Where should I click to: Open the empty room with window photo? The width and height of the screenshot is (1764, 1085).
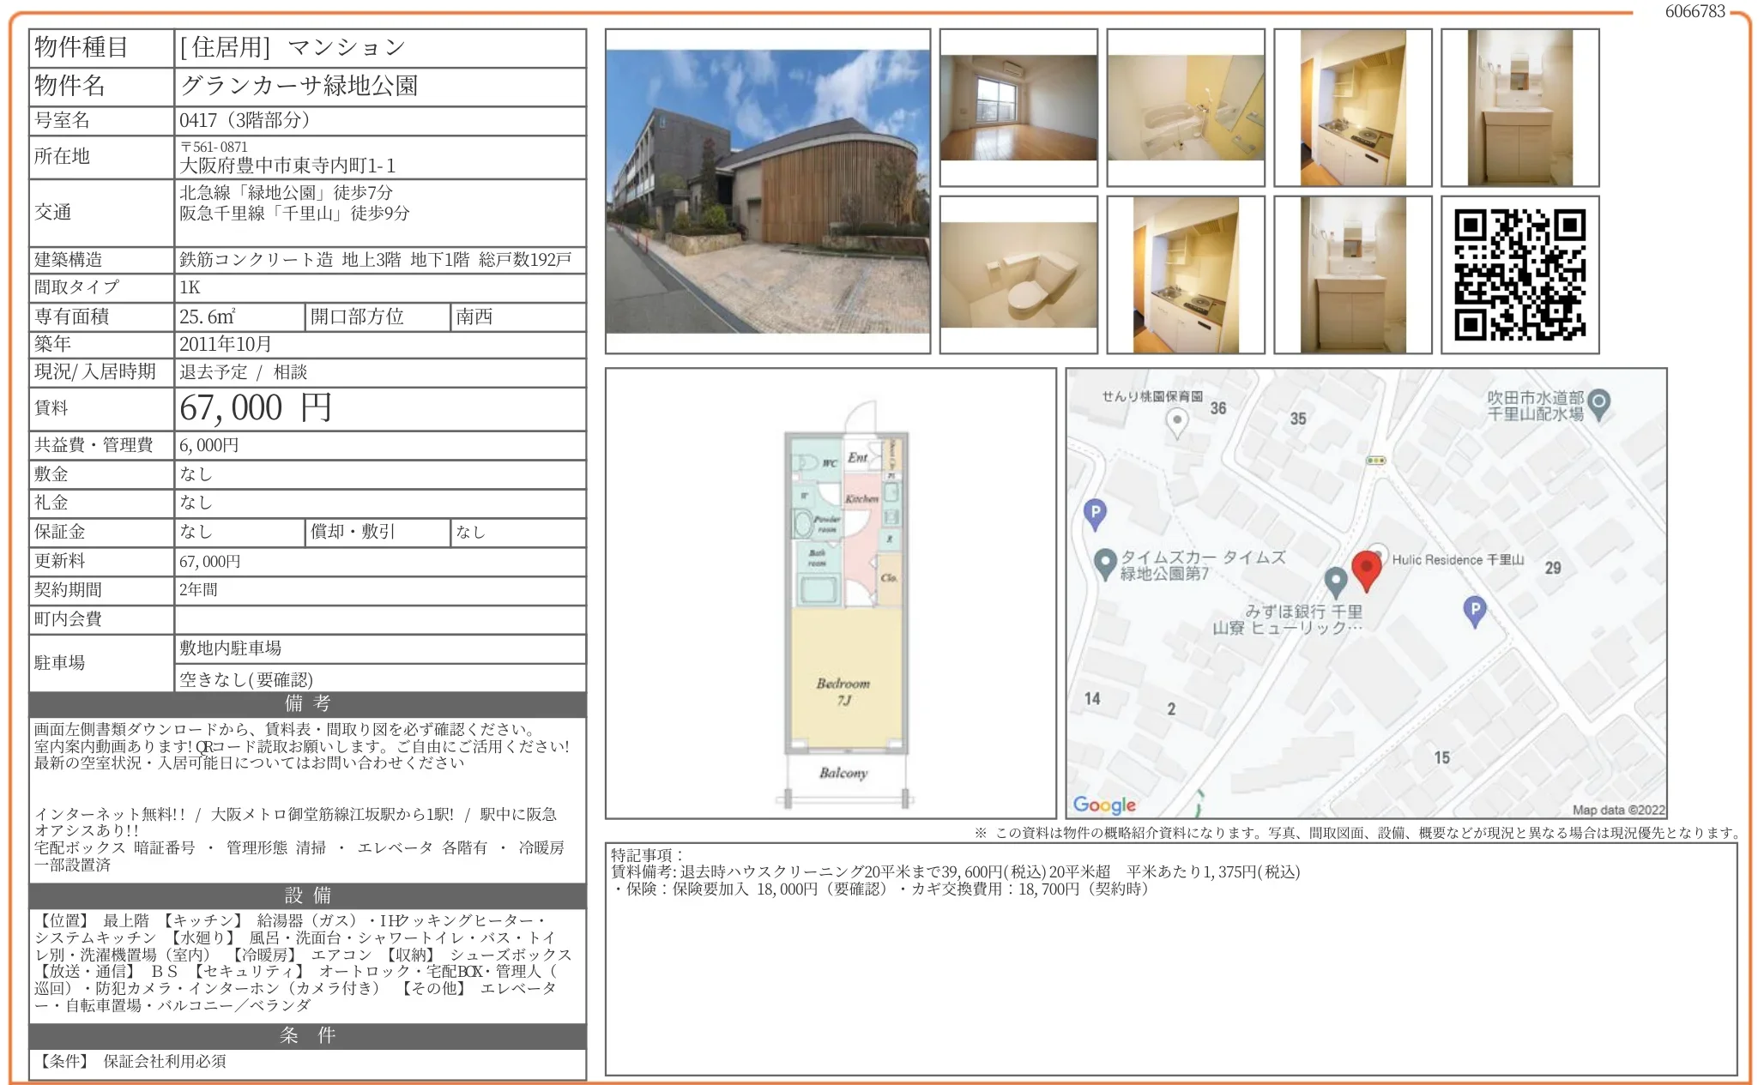coord(1018,107)
